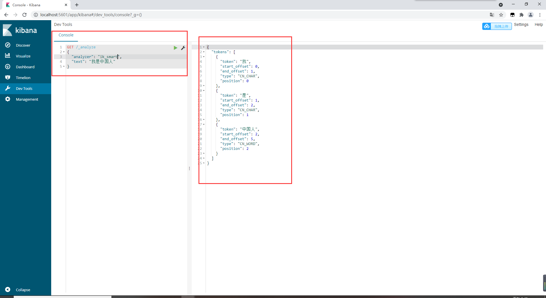The image size is (546, 298).
Task: Click the GET /_analyze request line
Action: [81, 47]
